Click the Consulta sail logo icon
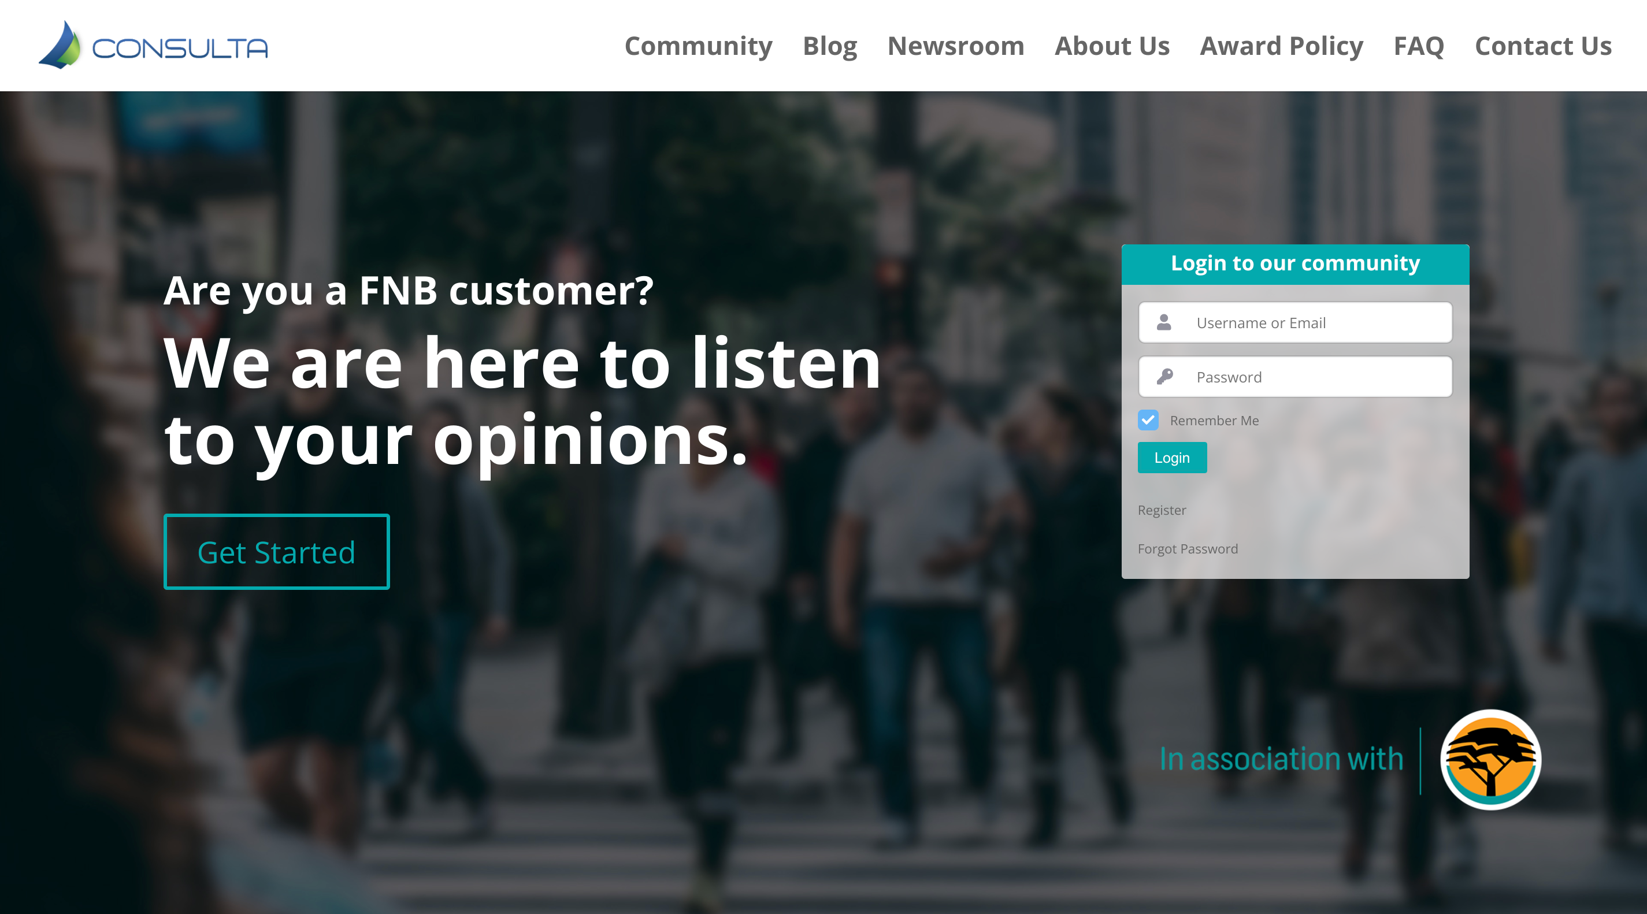The image size is (1647, 914). 60,44
